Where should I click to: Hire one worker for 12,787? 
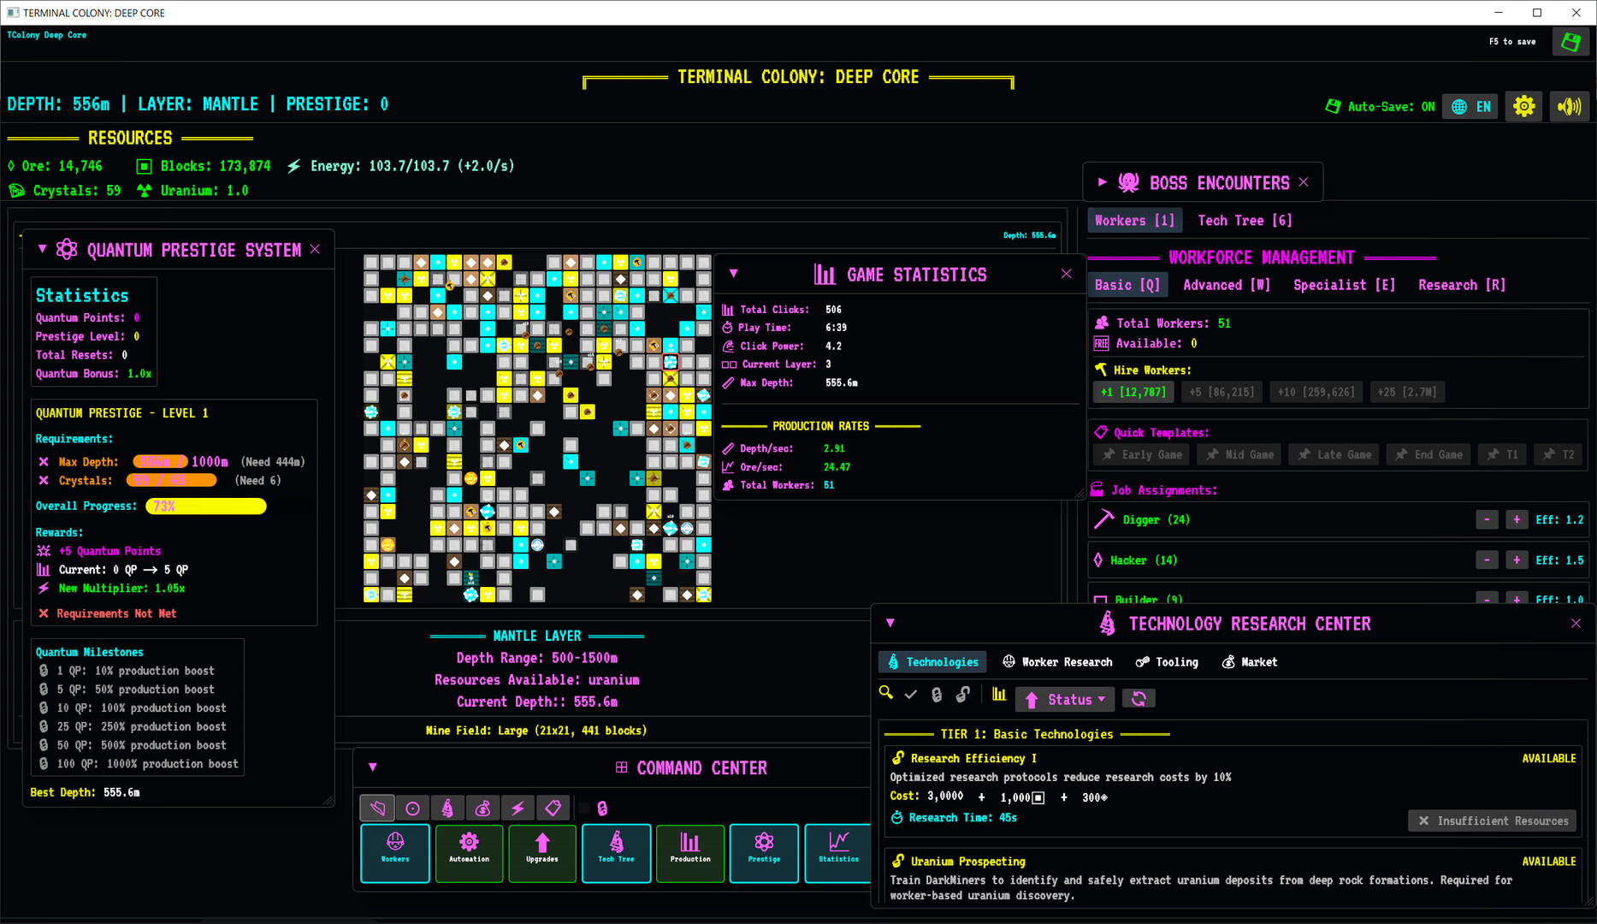tap(1133, 391)
